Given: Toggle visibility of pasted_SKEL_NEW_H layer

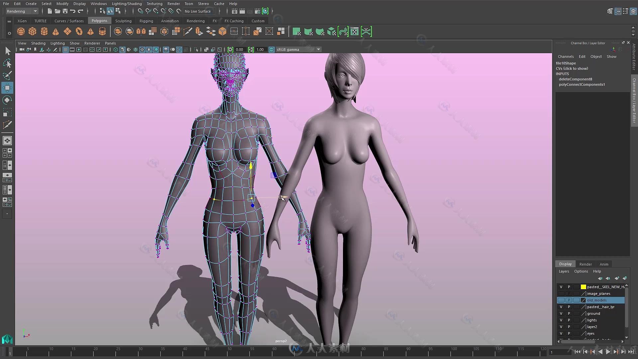Looking at the screenshot, I should tap(561, 287).
